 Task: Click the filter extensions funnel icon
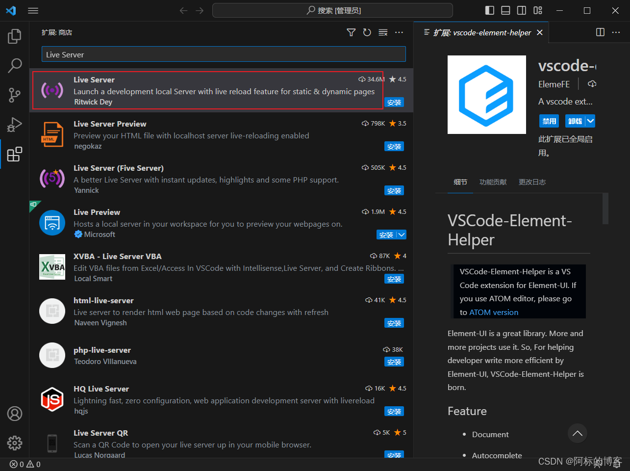click(x=351, y=32)
